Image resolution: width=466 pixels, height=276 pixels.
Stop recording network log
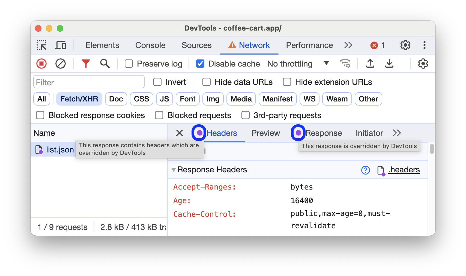coord(41,64)
